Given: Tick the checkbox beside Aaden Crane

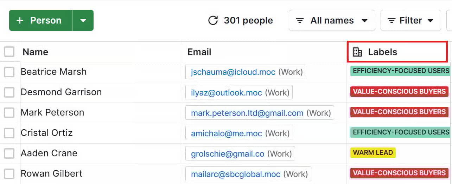Looking at the screenshot, I should (x=9, y=153).
